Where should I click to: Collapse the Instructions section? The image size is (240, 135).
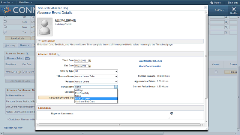tap(39, 41)
